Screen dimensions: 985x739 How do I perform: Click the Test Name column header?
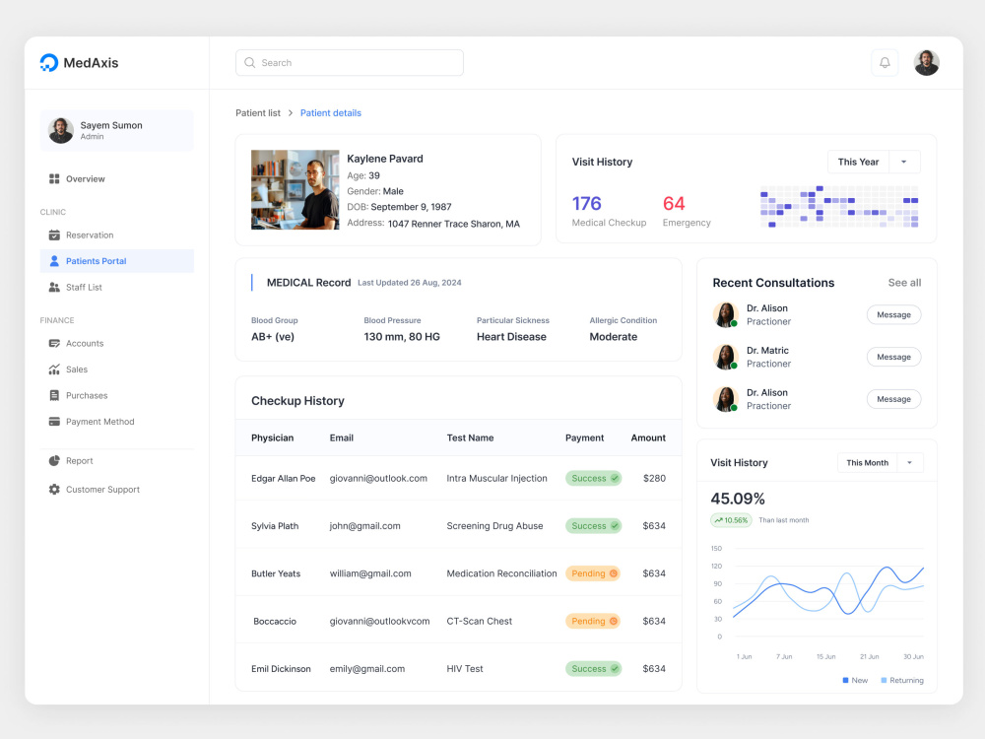470,438
